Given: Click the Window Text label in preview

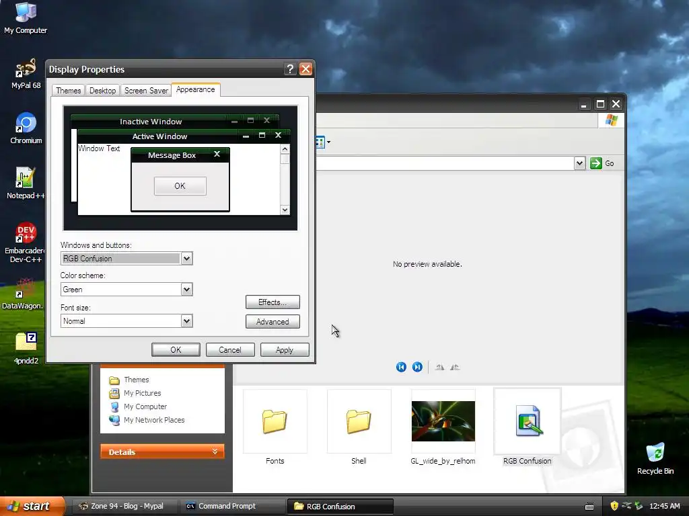Looking at the screenshot, I should [x=99, y=148].
